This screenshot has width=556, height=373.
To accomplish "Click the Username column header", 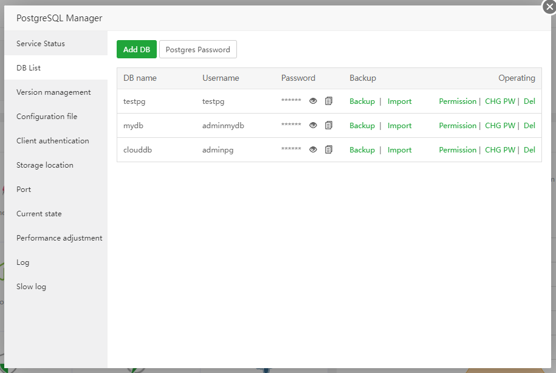I will coord(221,78).
